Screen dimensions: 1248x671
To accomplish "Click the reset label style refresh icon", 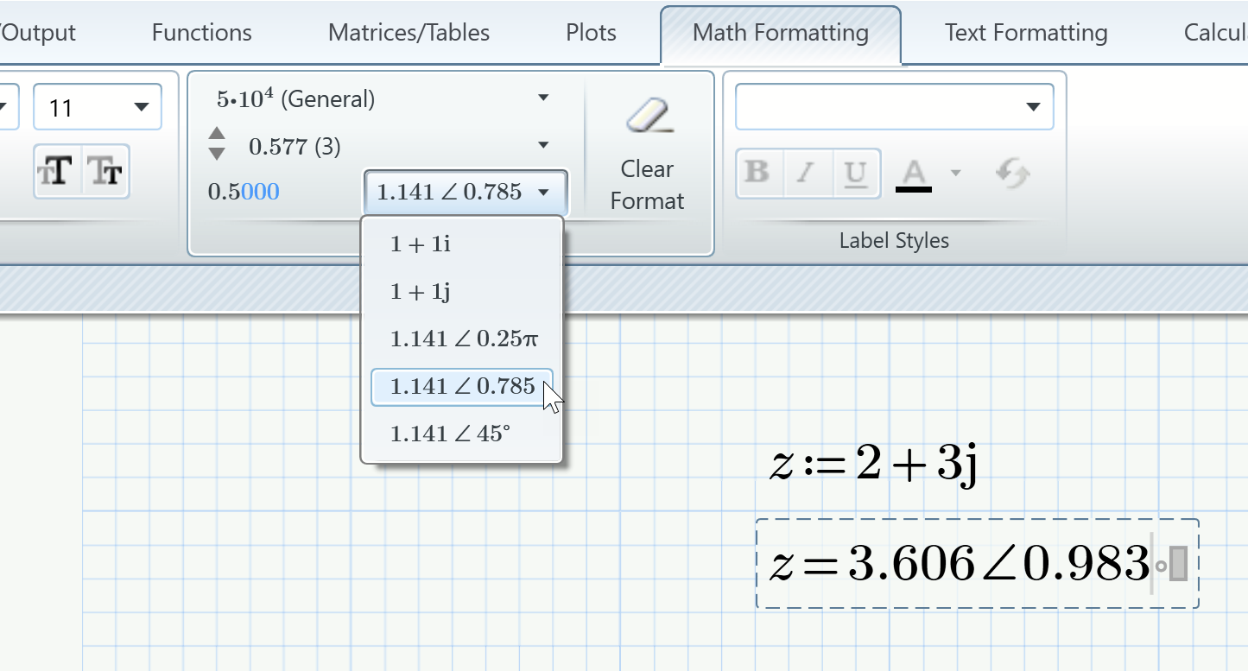I will click(1012, 173).
